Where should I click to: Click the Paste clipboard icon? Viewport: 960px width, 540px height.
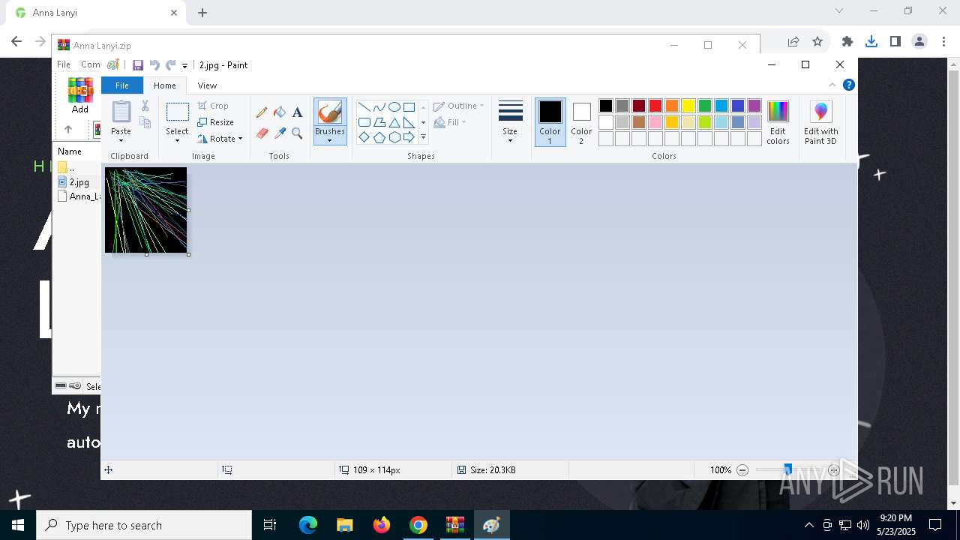pos(121,112)
